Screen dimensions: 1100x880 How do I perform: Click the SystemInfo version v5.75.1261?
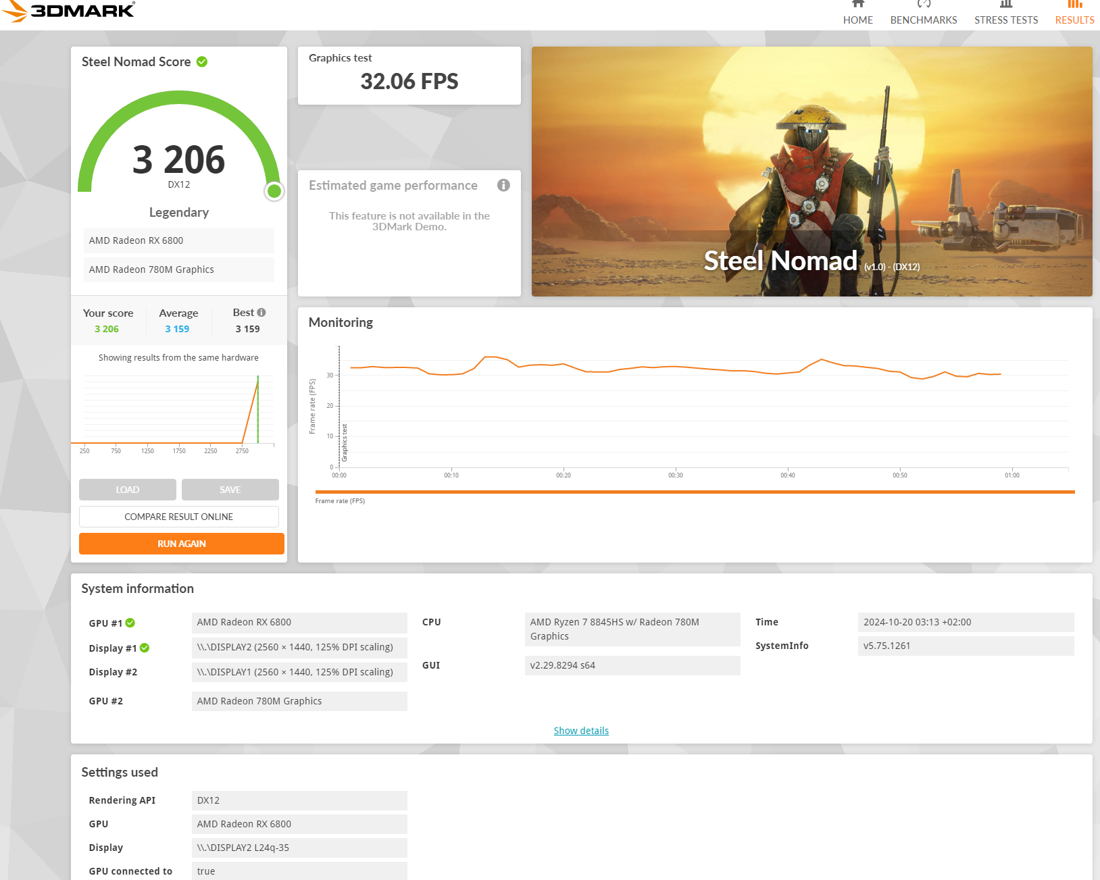click(x=966, y=646)
